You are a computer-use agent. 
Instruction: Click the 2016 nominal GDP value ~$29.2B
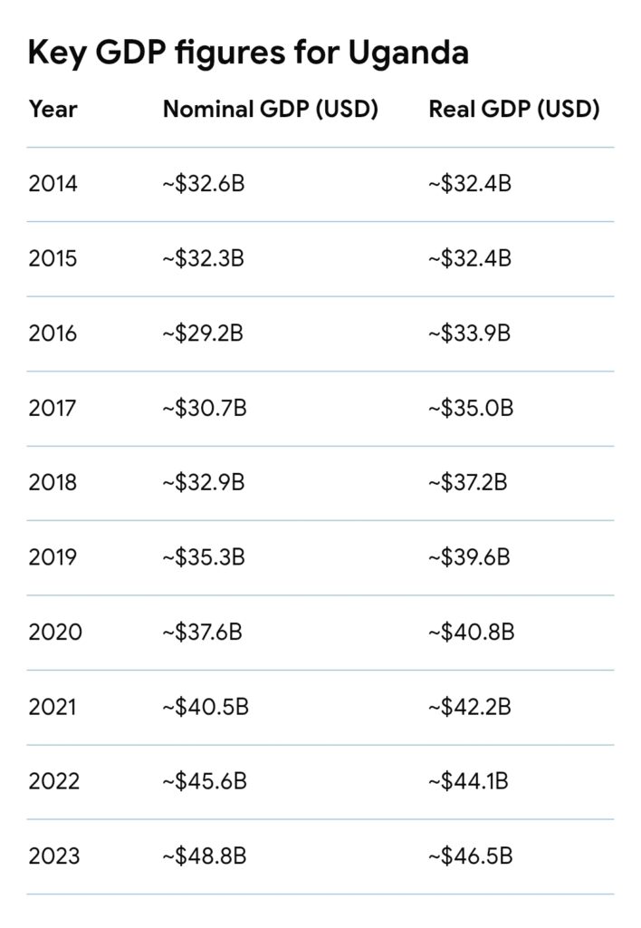[x=204, y=333]
